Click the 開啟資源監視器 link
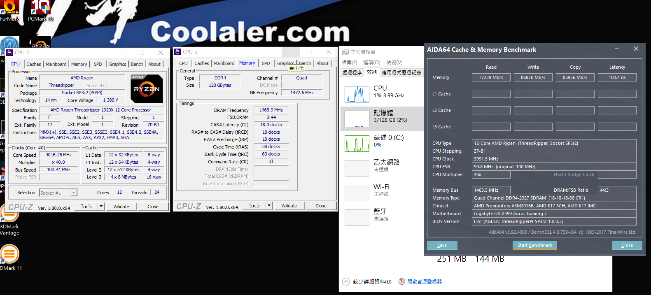 [x=424, y=281]
